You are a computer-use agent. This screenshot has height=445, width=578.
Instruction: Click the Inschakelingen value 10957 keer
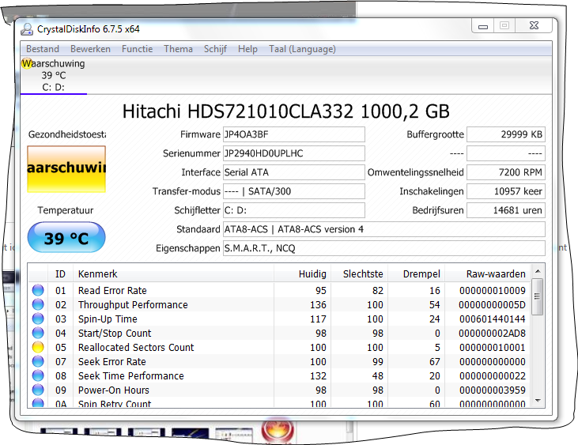coord(506,191)
